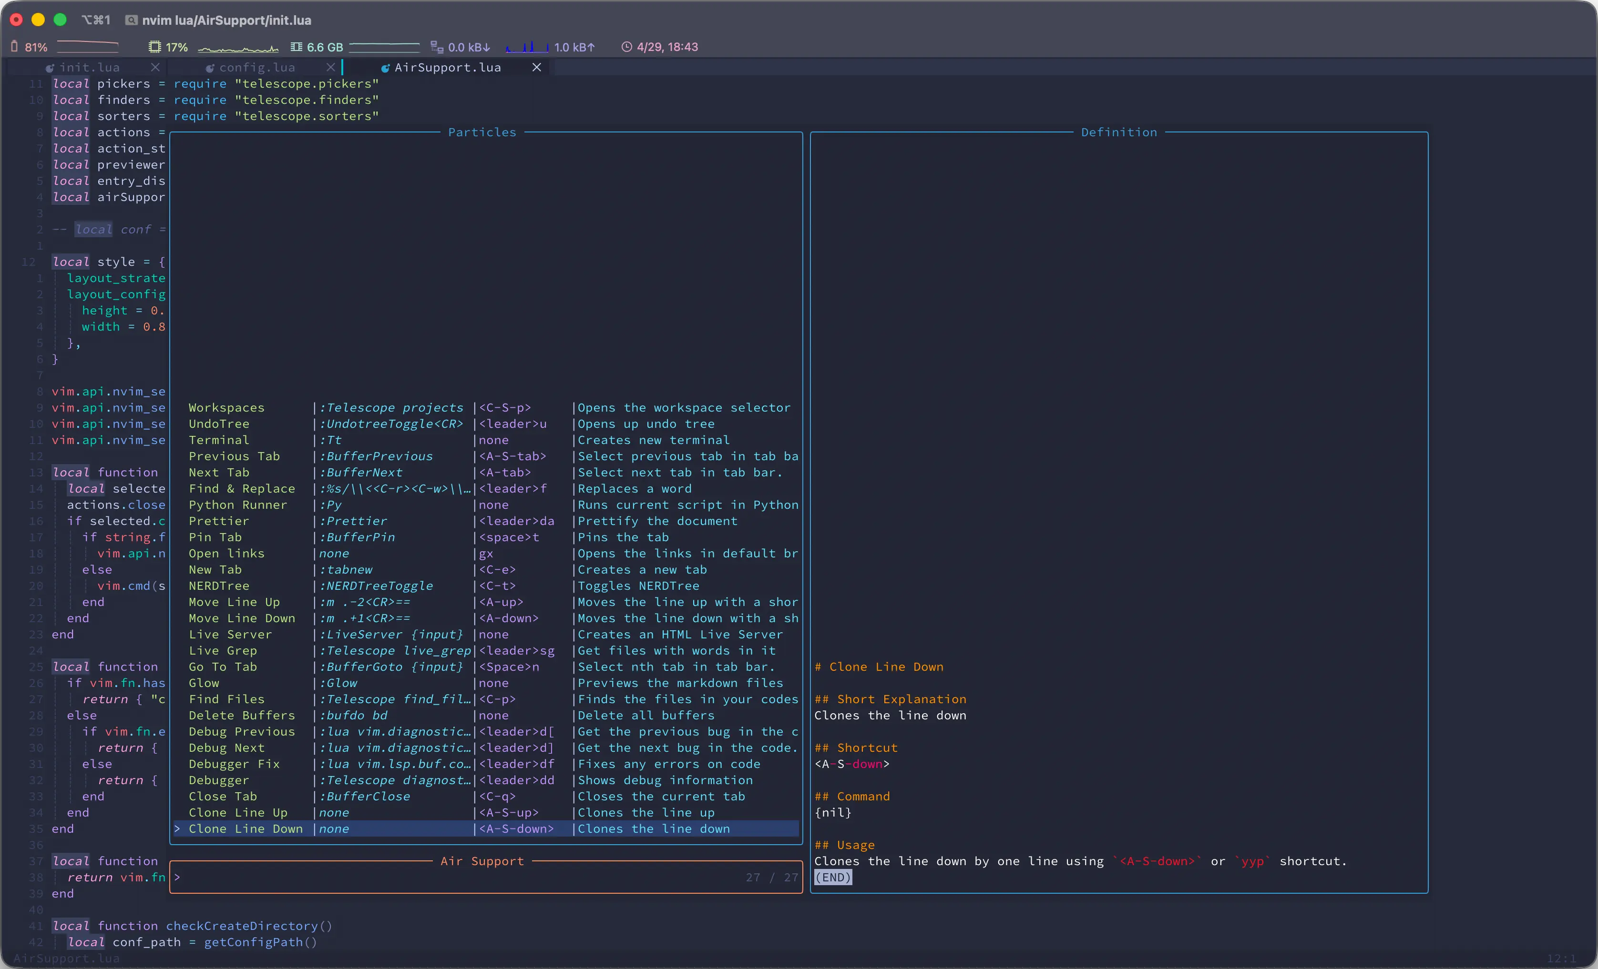
Task: Select the New Tab entry
Action: pyautogui.click(x=486, y=570)
